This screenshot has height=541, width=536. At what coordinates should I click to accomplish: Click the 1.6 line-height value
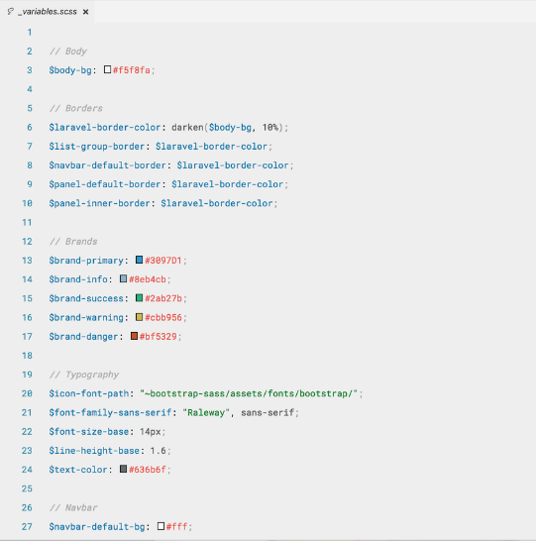(158, 451)
